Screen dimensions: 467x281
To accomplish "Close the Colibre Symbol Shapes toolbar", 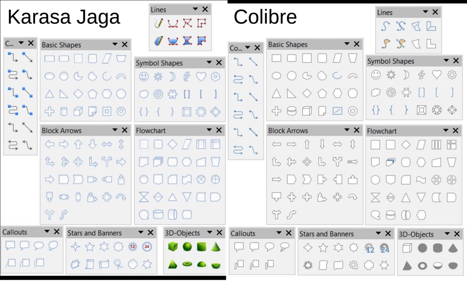I will [456, 61].
